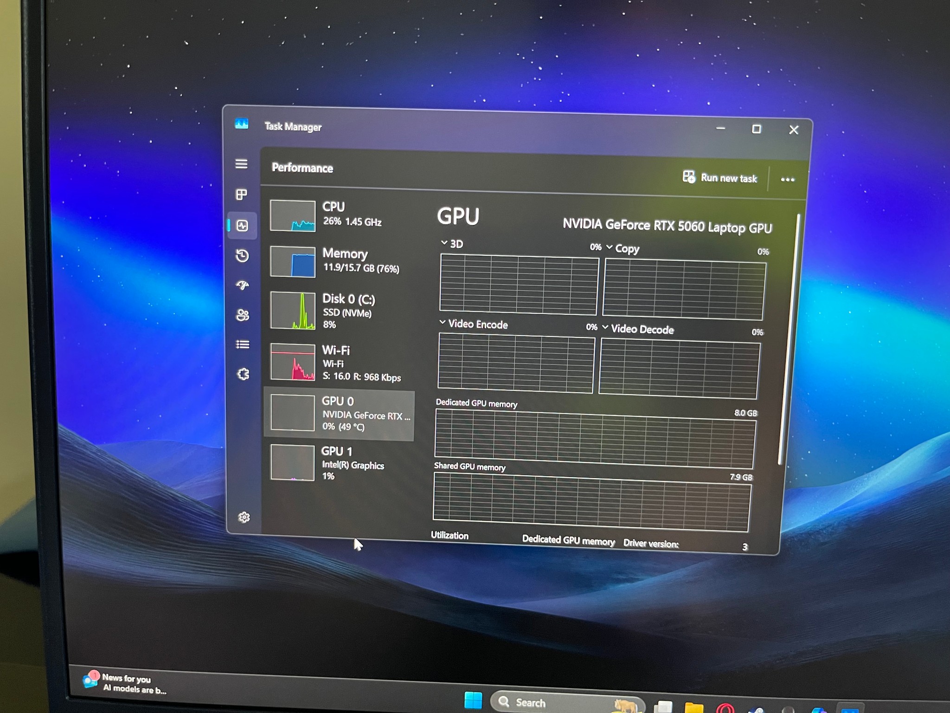Viewport: 950px width, 713px height.
Task: Click the Memory mini graph thumbnail
Action: tap(293, 262)
